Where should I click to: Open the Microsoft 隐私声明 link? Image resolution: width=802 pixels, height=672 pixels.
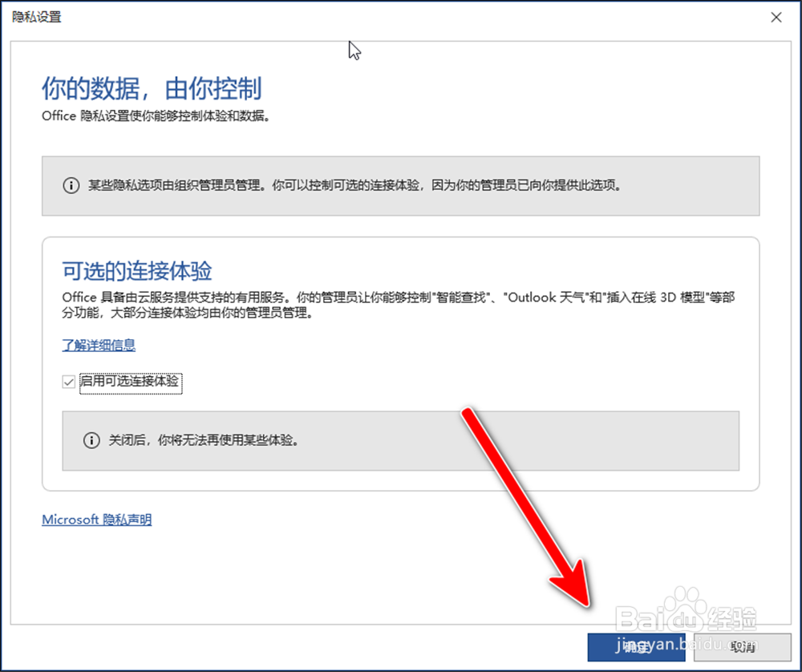click(97, 520)
